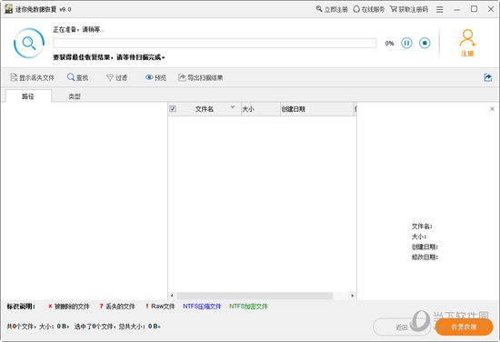
Task: Click the orange 恢复数据 button
Action: coord(464,327)
